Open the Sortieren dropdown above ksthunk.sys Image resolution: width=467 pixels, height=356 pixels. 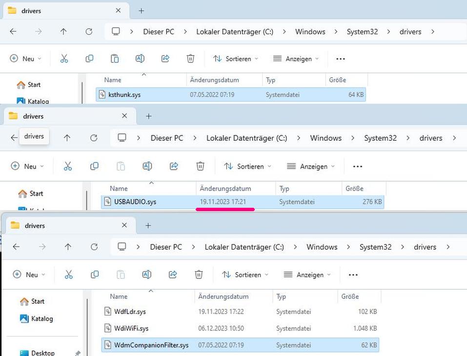(236, 59)
